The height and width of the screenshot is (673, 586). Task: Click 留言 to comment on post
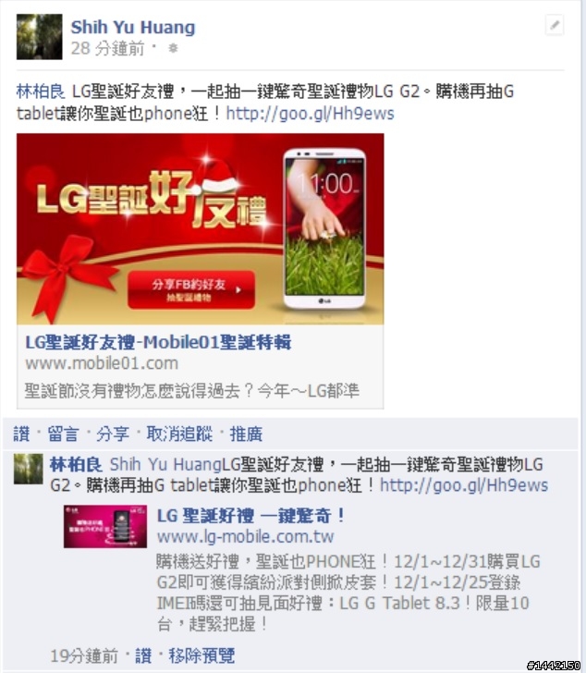click(x=63, y=434)
